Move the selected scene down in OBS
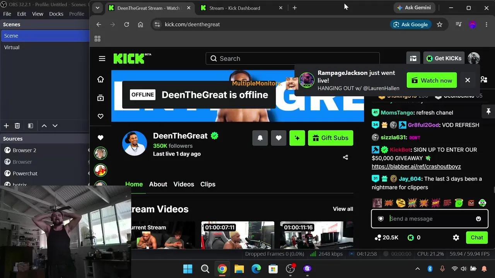The height and width of the screenshot is (278, 495). (x=55, y=126)
